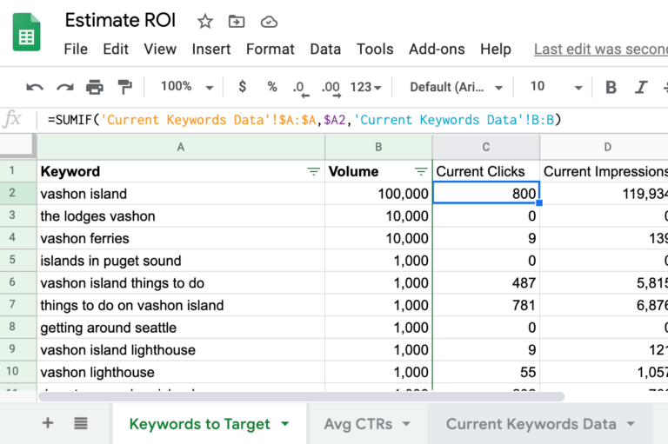668x444 pixels.
Task: Click the Redo arrow icon
Action: tap(64, 87)
